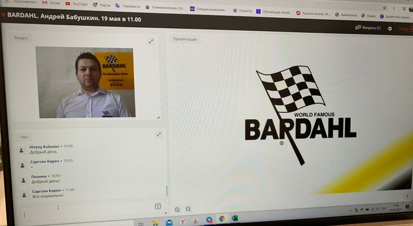The image size is (413, 226).
Task: Open the Gmail bookmark
Action: pos(51,3)
